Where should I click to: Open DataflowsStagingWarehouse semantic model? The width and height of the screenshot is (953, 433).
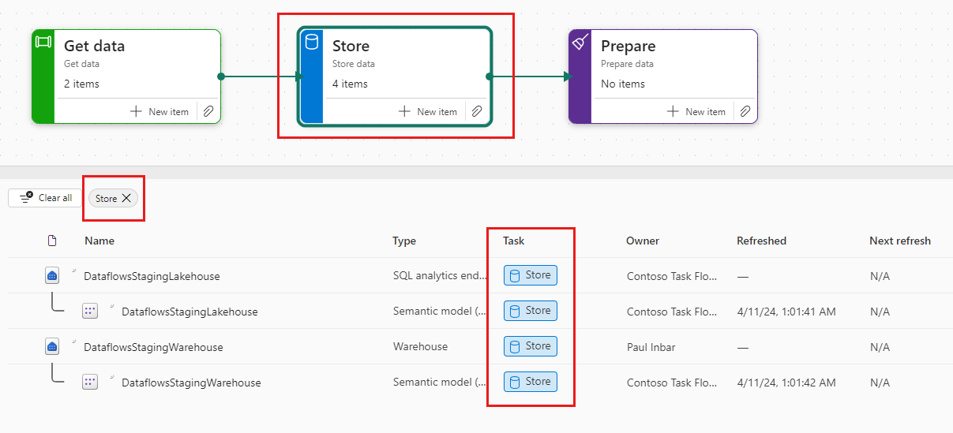[x=191, y=383]
